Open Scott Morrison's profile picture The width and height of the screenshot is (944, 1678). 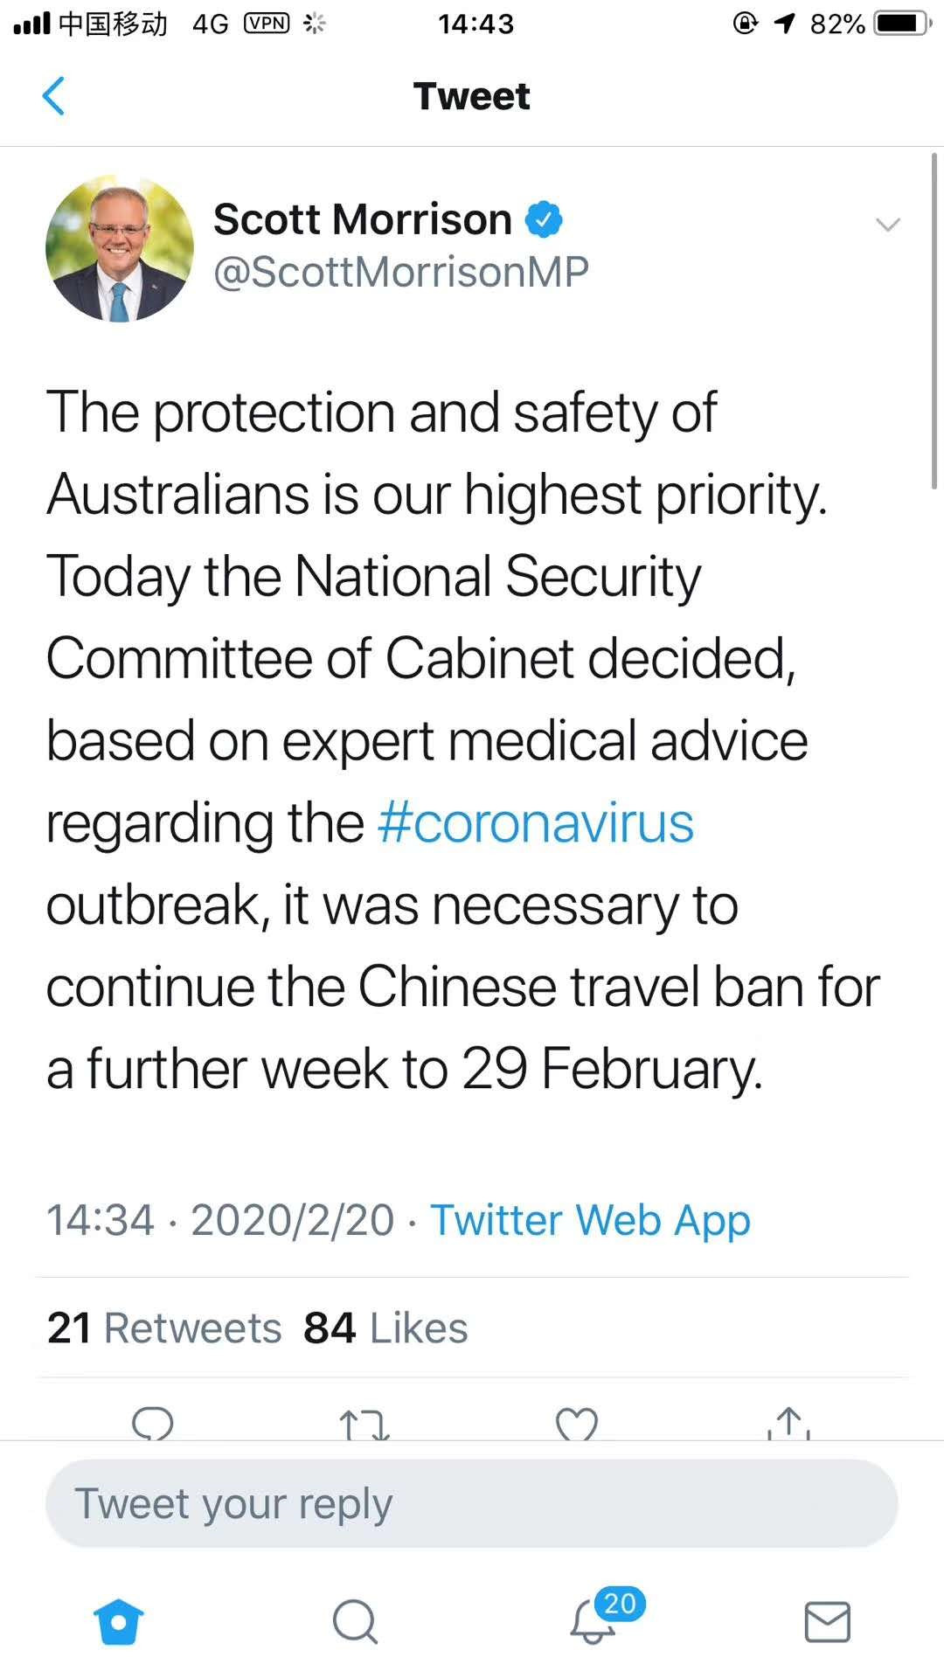tap(120, 249)
